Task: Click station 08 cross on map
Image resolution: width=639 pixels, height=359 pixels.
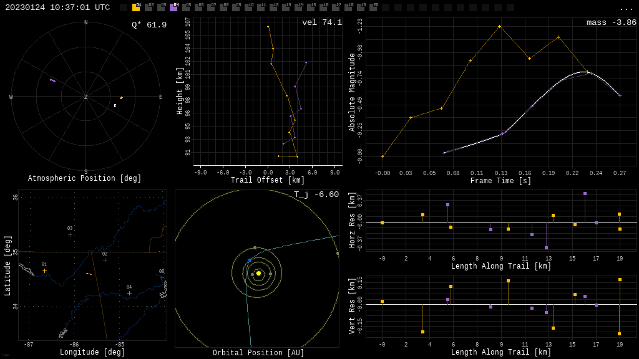Action: pos(162,277)
